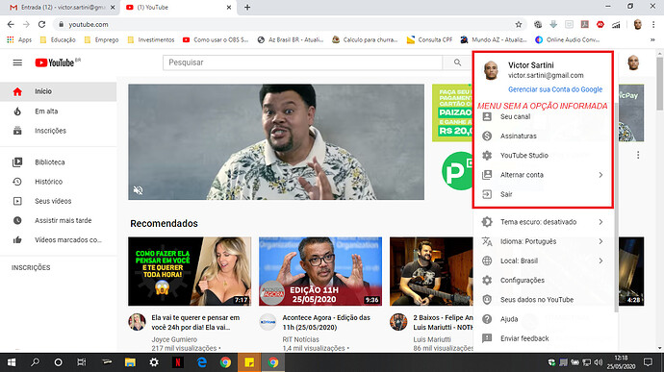This screenshot has height=372, width=664.
Task: Click Seus dados no YouTube shield icon
Action: [x=487, y=300]
